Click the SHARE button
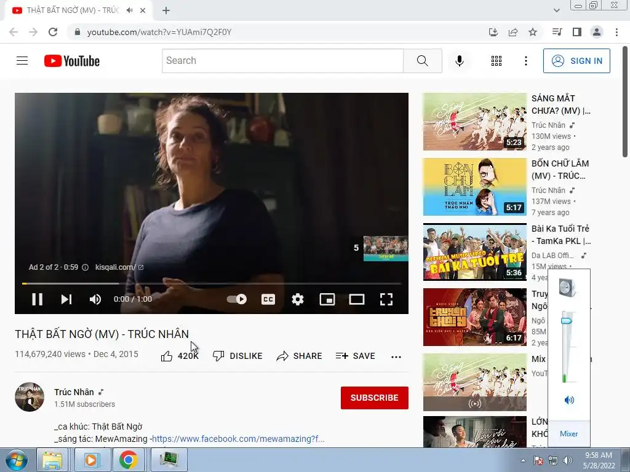This screenshot has width=630, height=472. 300,356
